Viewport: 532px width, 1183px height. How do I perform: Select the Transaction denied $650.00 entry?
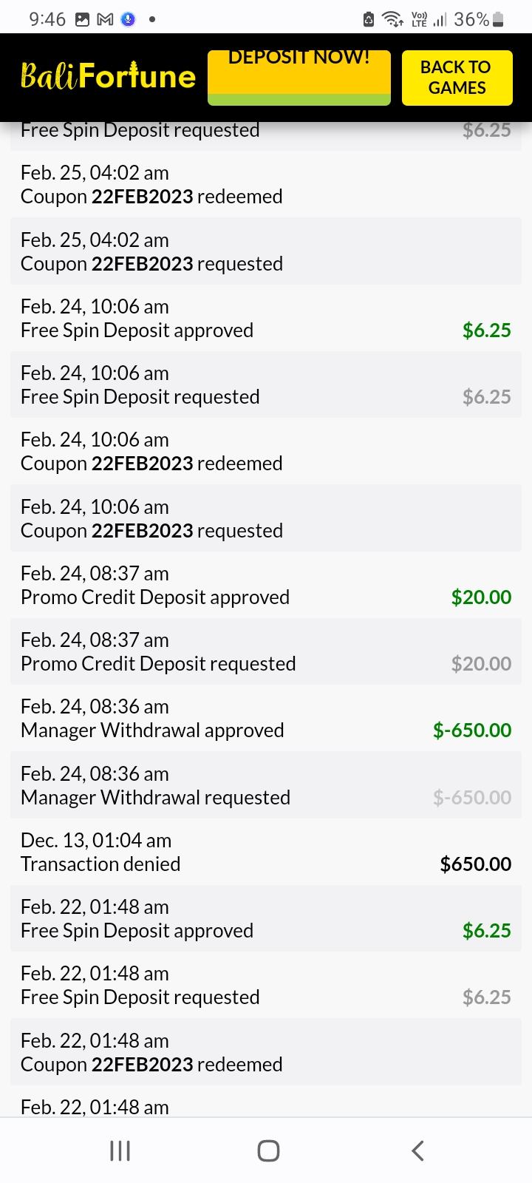[266, 852]
